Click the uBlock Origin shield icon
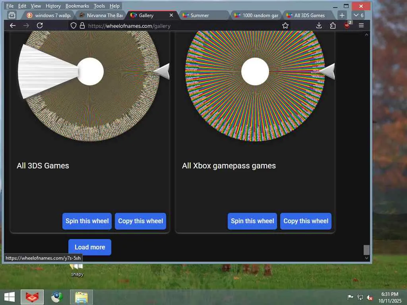 coord(347,25)
